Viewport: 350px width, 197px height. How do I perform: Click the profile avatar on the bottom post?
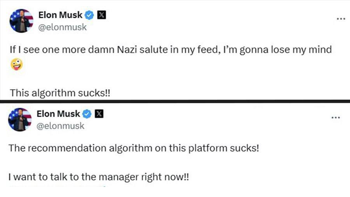pyautogui.click(x=20, y=120)
